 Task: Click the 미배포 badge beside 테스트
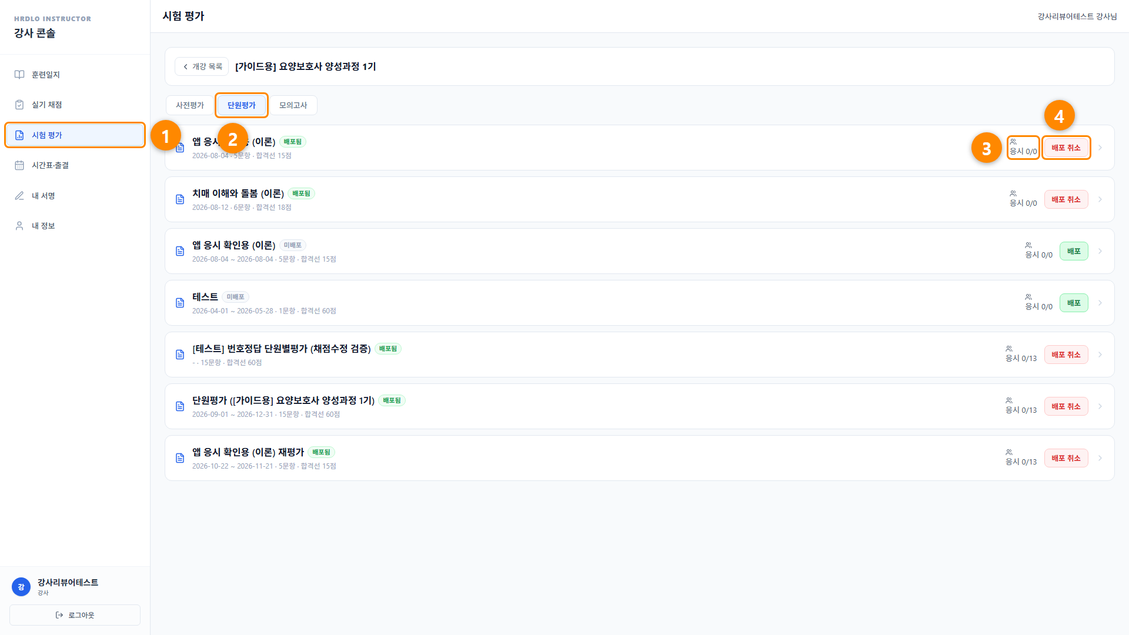click(x=235, y=297)
